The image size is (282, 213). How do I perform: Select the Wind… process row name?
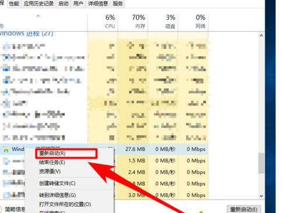click(x=18, y=149)
